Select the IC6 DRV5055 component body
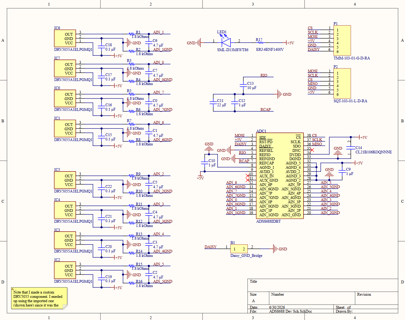 point(65,38)
